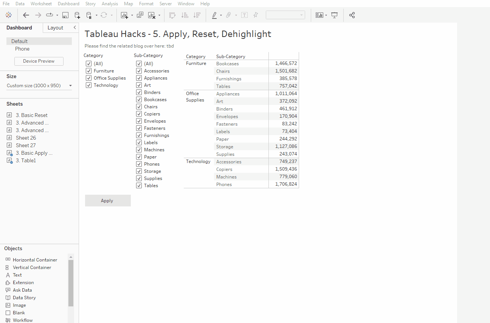This screenshot has width=490, height=323.
Task: Open the Highlight dropdown arrow
Action: [221, 15]
